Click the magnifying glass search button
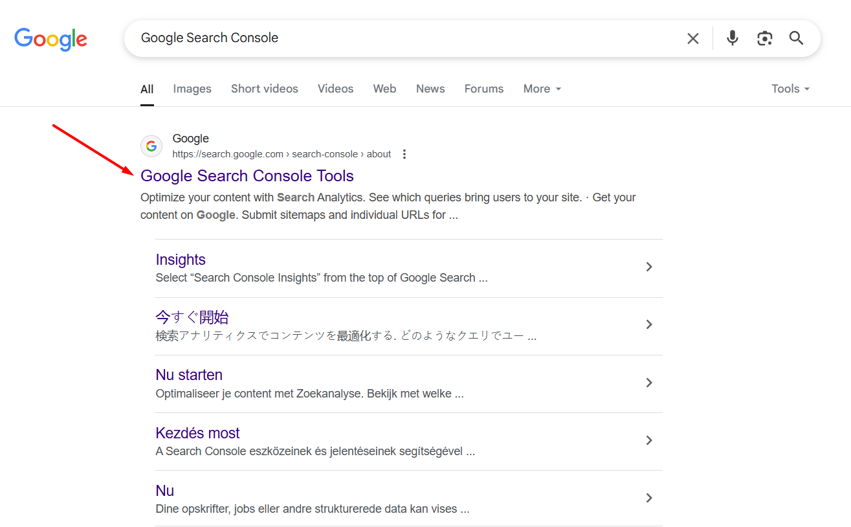 click(x=796, y=39)
